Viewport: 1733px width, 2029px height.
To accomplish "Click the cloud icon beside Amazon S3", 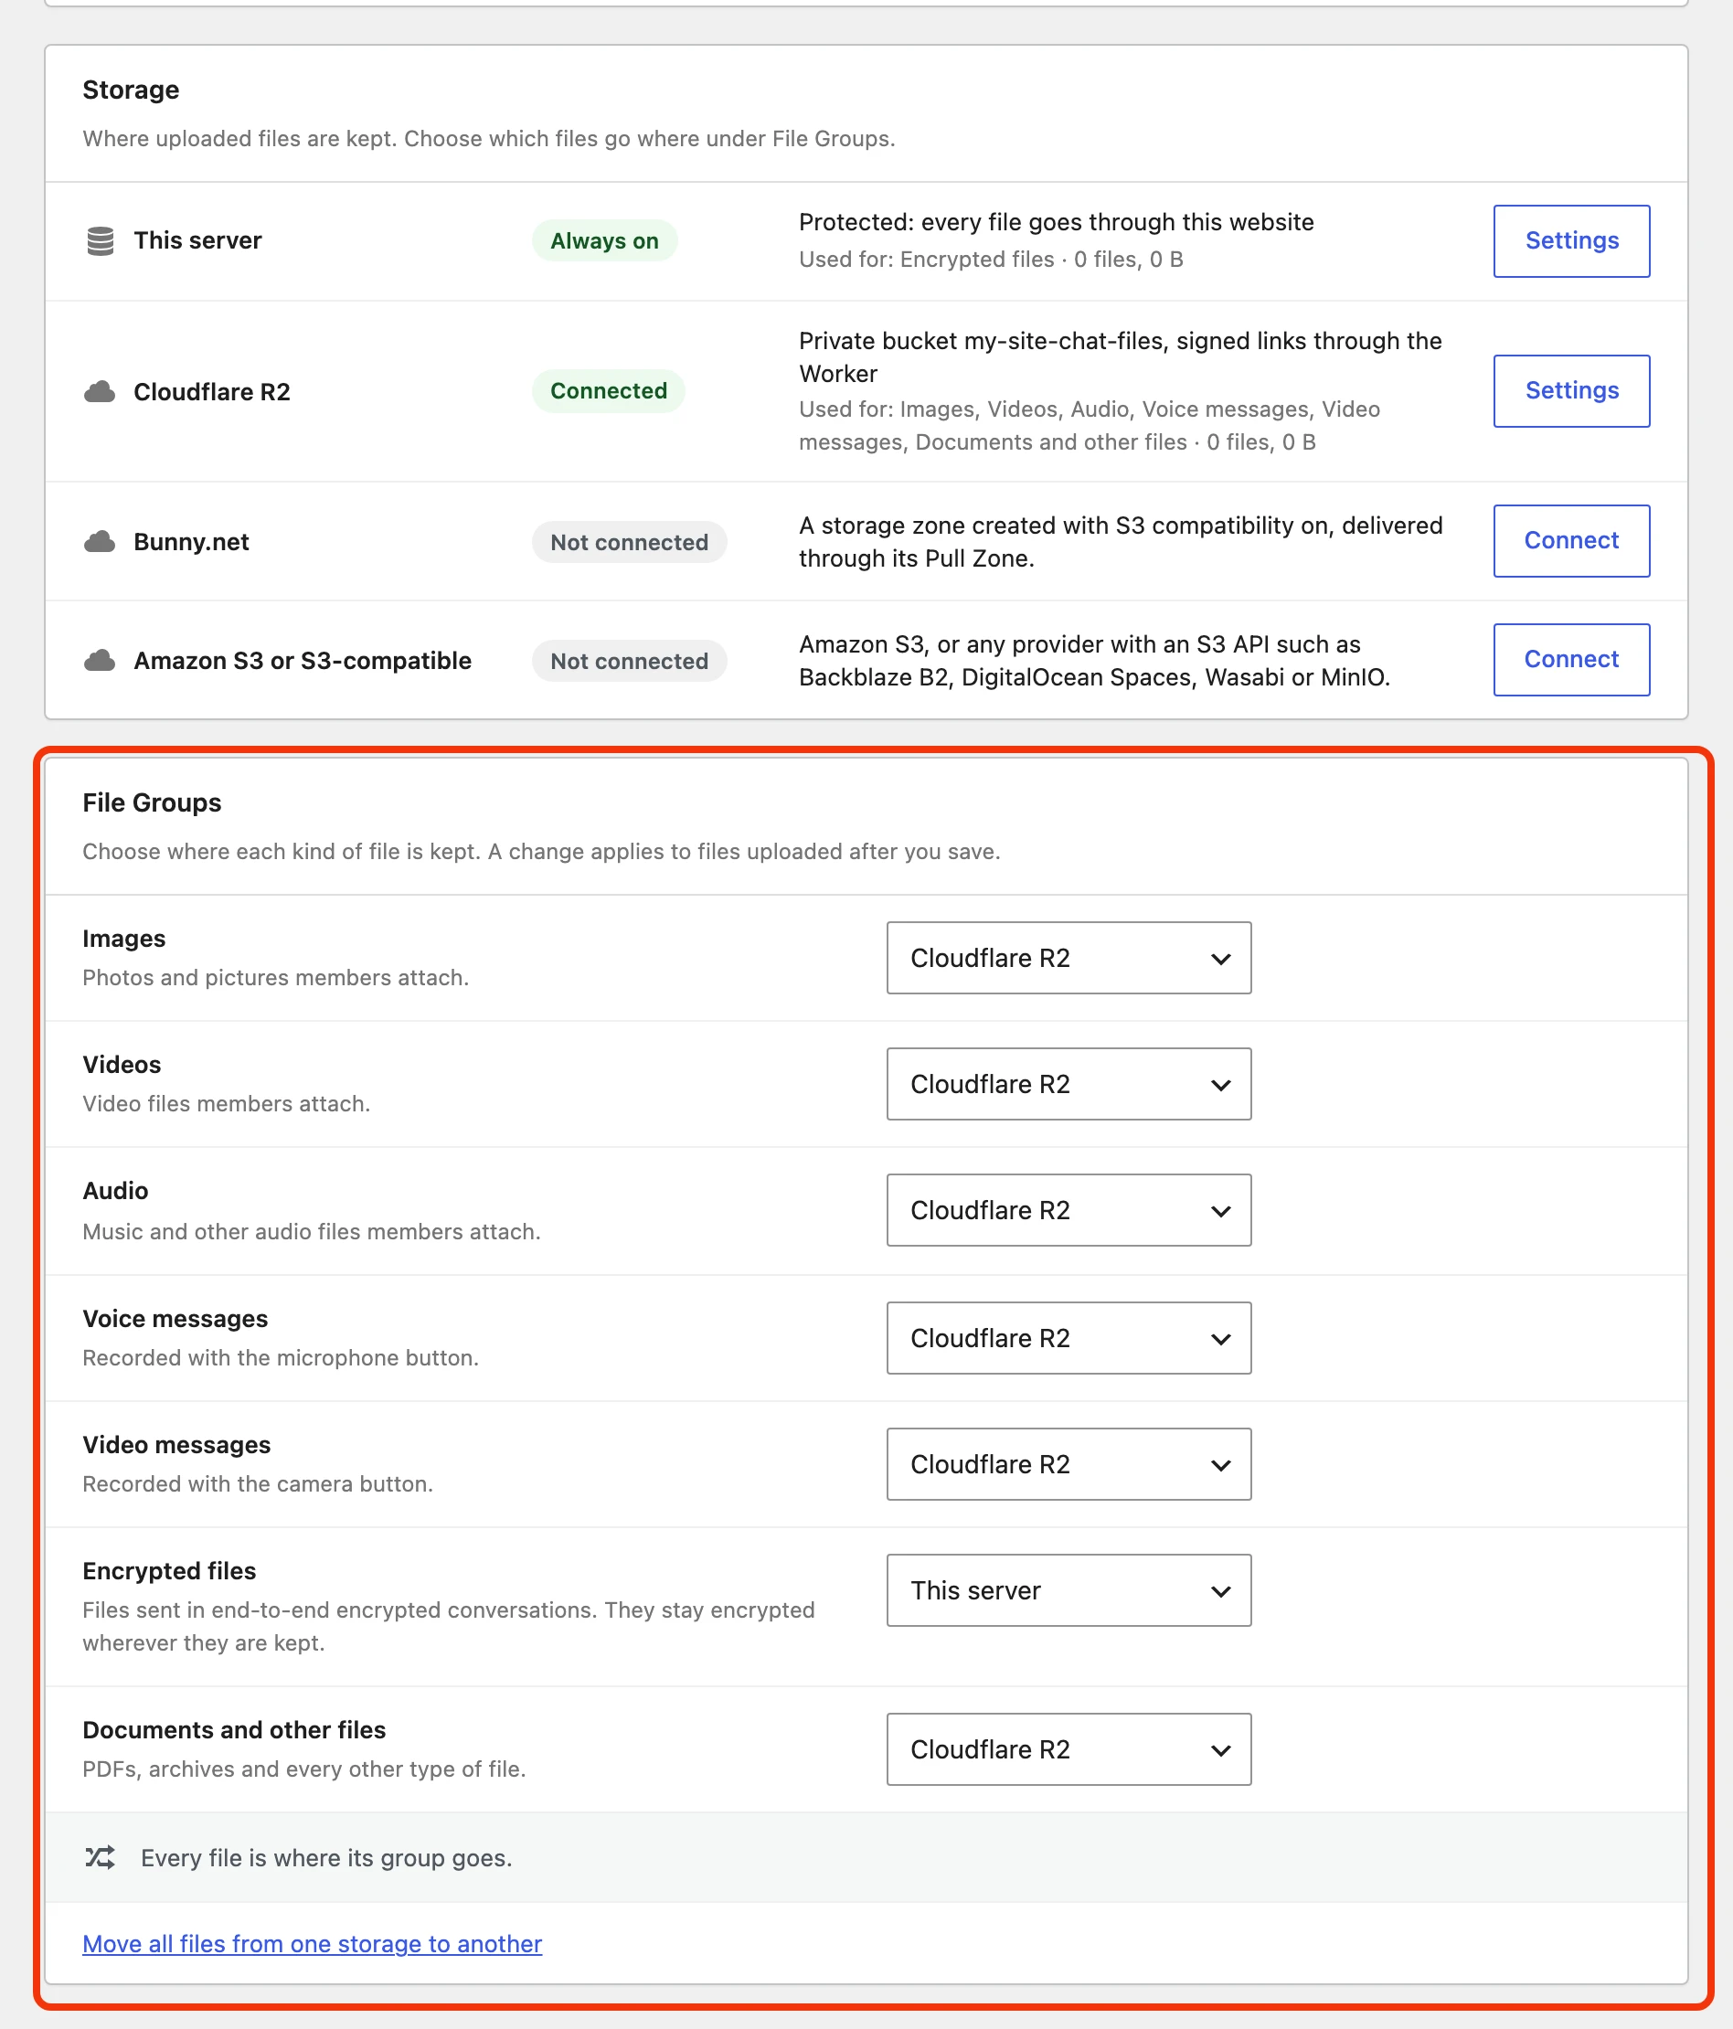I will tap(100, 661).
